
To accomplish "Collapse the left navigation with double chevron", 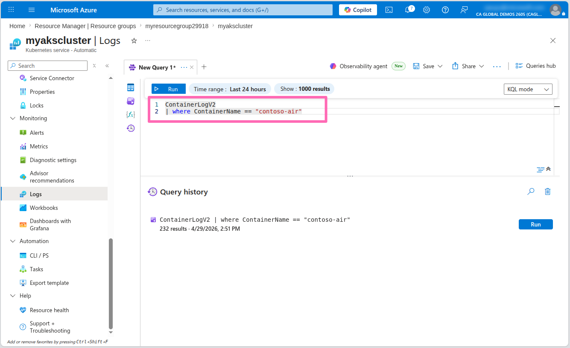I will (107, 66).
